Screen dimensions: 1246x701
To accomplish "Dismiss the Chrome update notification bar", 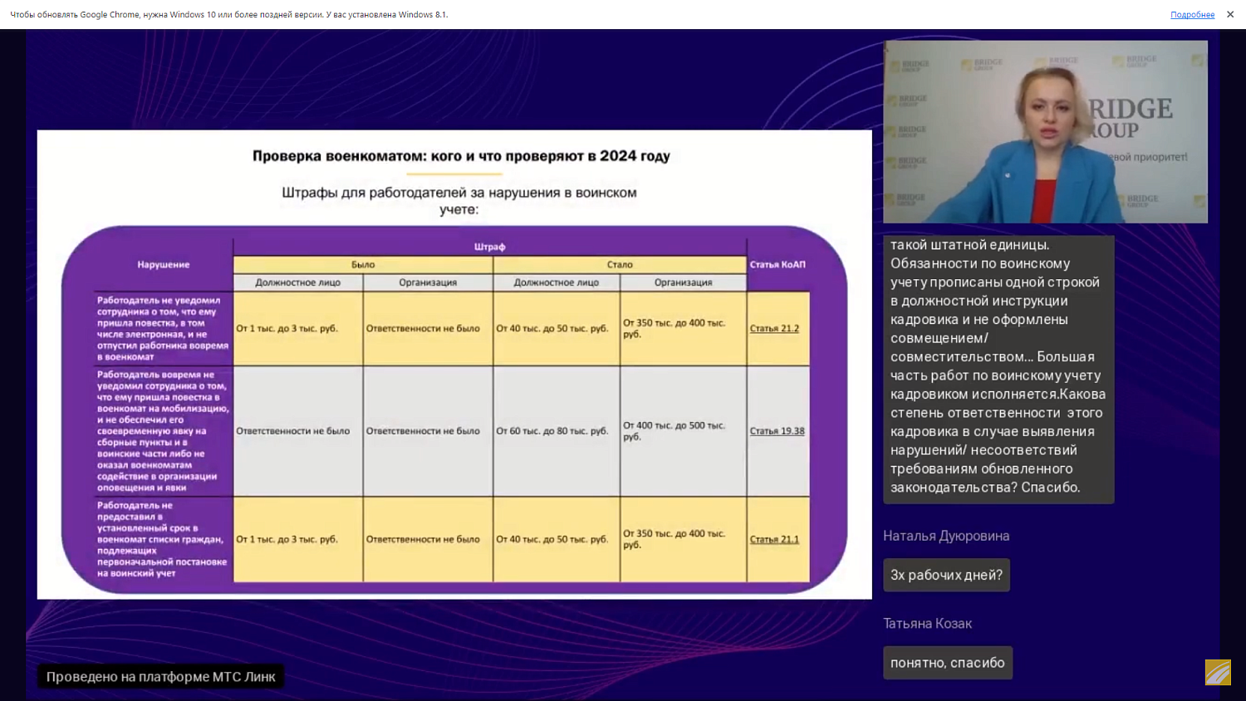I will coord(1230,14).
